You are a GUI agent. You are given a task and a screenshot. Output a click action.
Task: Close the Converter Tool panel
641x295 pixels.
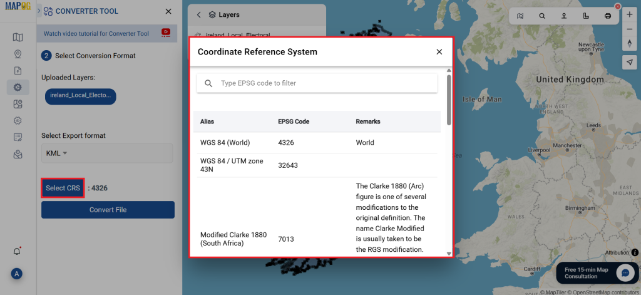click(168, 11)
